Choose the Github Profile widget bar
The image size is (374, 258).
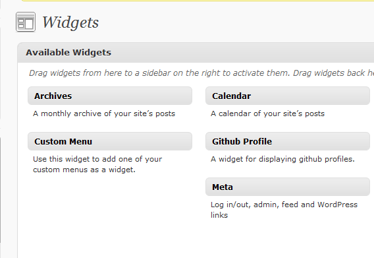tap(288, 141)
